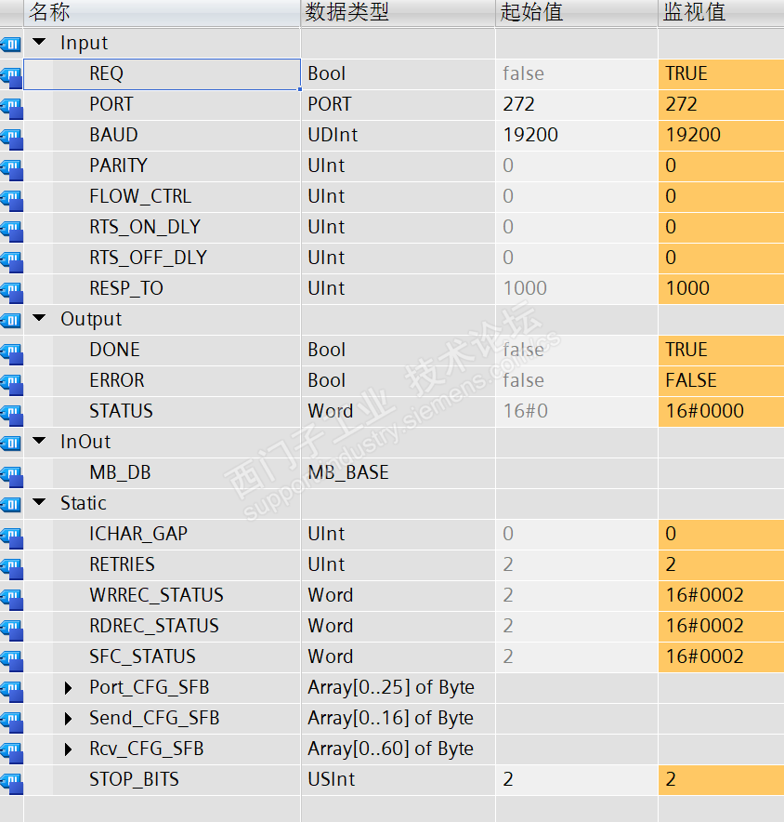The image size is (784, 822).
Task: Click the tag icon beside STATUS
Action: tap(12, 414)
